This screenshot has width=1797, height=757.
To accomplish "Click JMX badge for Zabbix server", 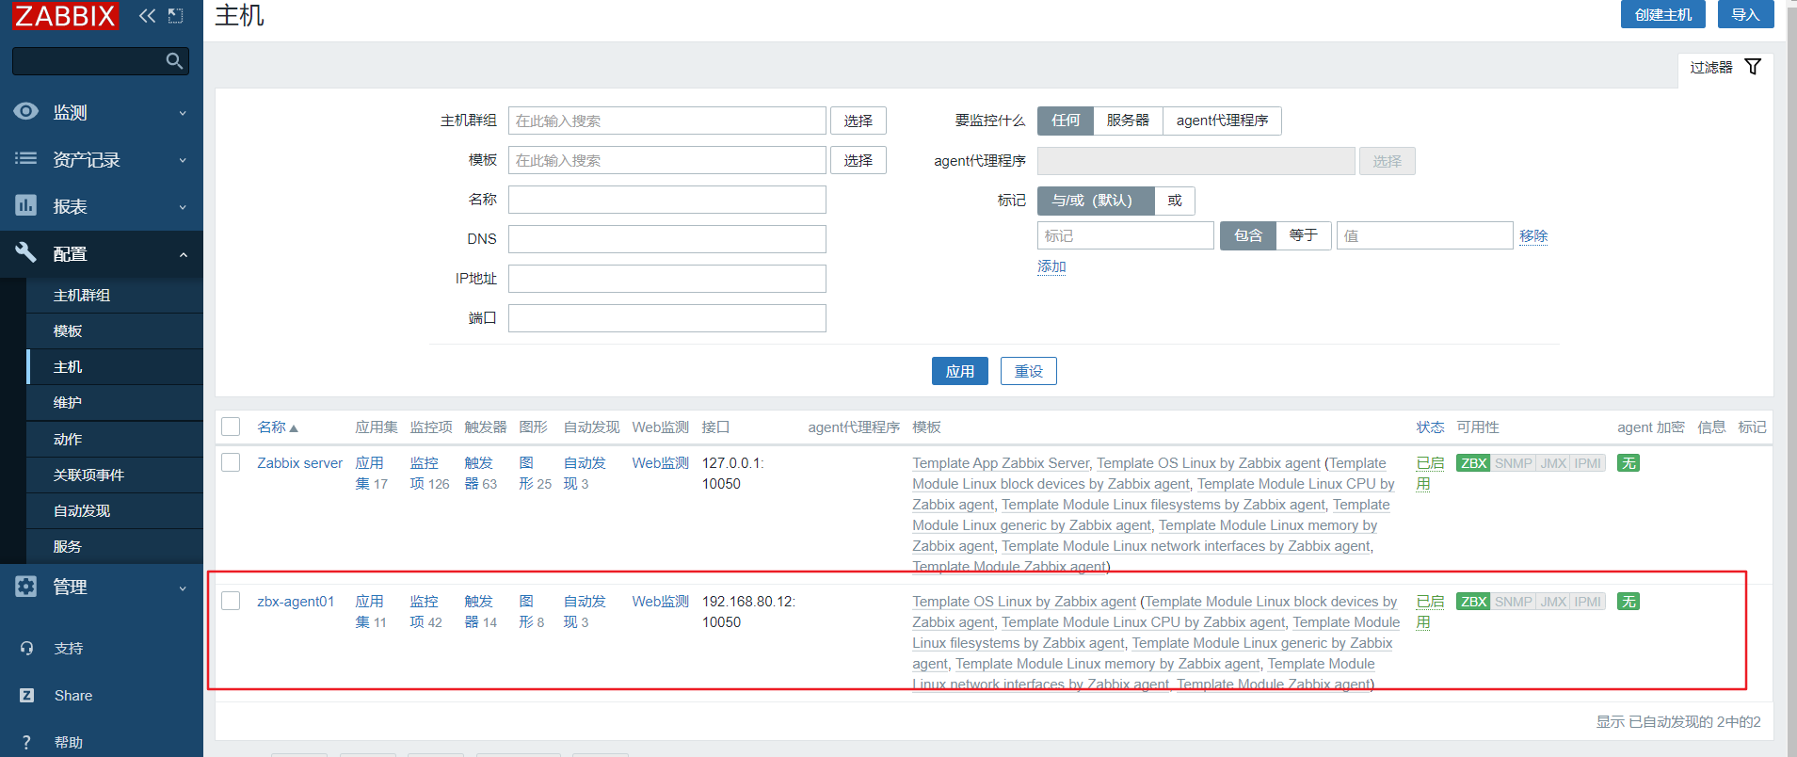I will pos(1553,463).
